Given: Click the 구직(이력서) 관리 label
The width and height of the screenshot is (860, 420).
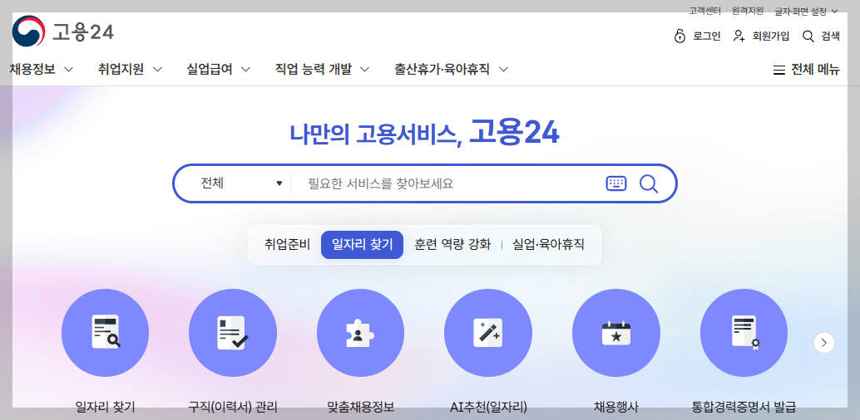Looking at the screenshot, I should point(233,407).
